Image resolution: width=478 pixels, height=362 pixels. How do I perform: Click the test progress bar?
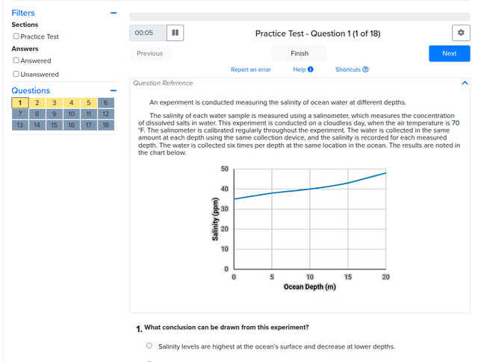tap(300, 16)
